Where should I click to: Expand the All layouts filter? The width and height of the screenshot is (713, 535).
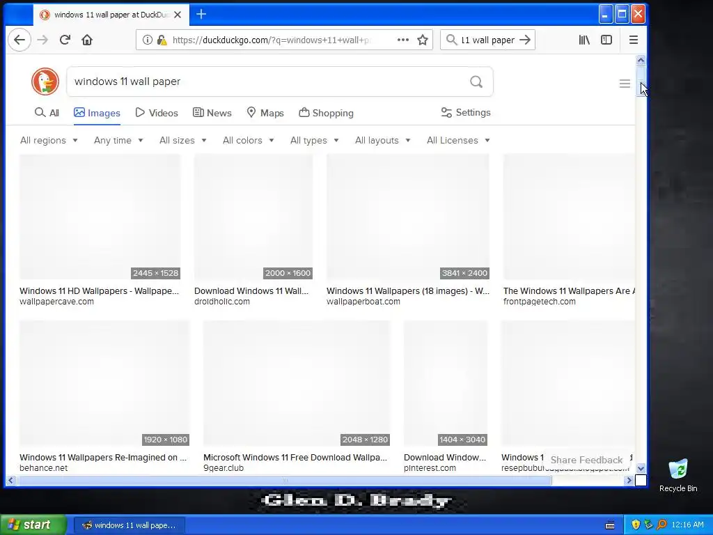(382, 140)
